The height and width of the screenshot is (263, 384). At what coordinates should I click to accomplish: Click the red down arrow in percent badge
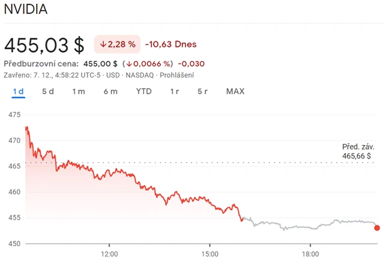point(103,44)
